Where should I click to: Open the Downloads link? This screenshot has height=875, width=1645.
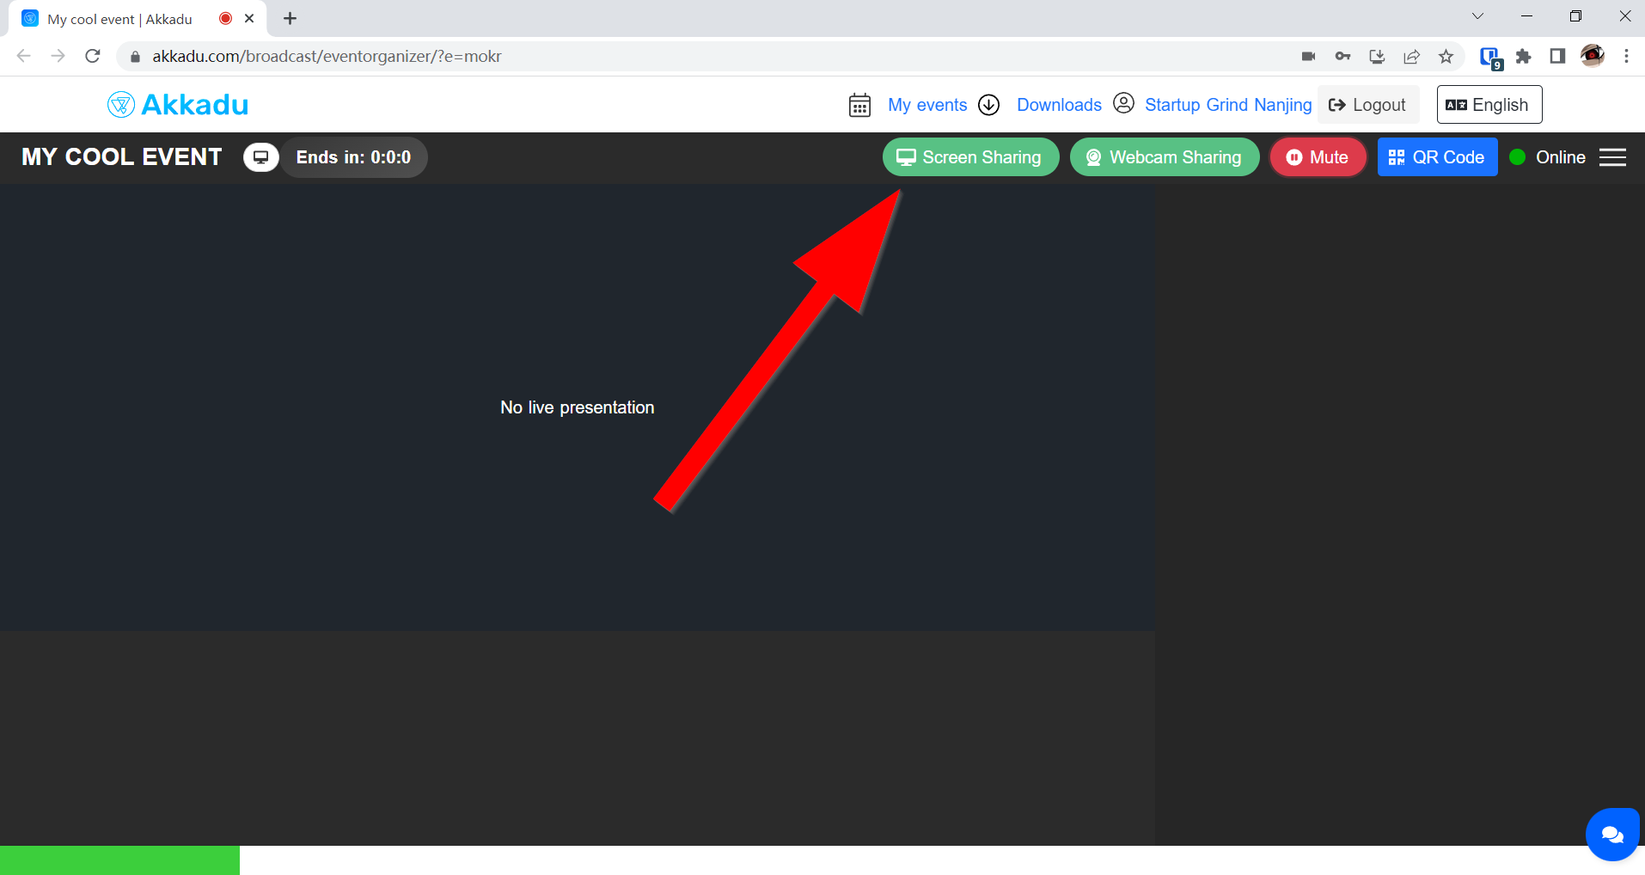1059,105
